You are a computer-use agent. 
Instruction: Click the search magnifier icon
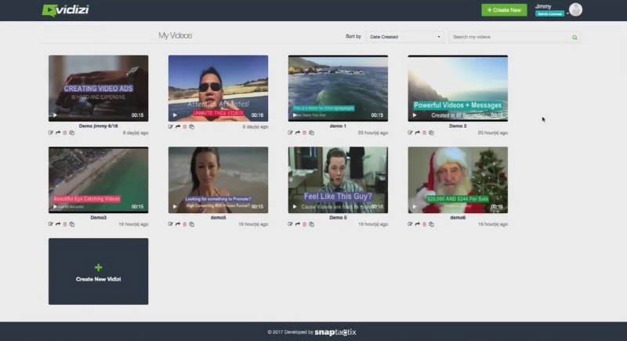[574, 37]
